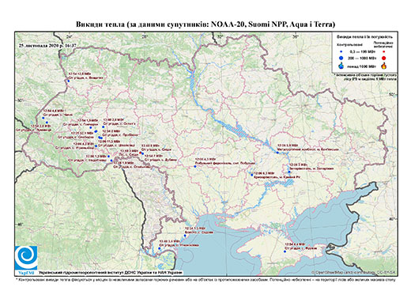This screenshot has width=411, height=291.
Task: Click the Український гідрометеорологічний інститут caption
Action: (111, 273)
